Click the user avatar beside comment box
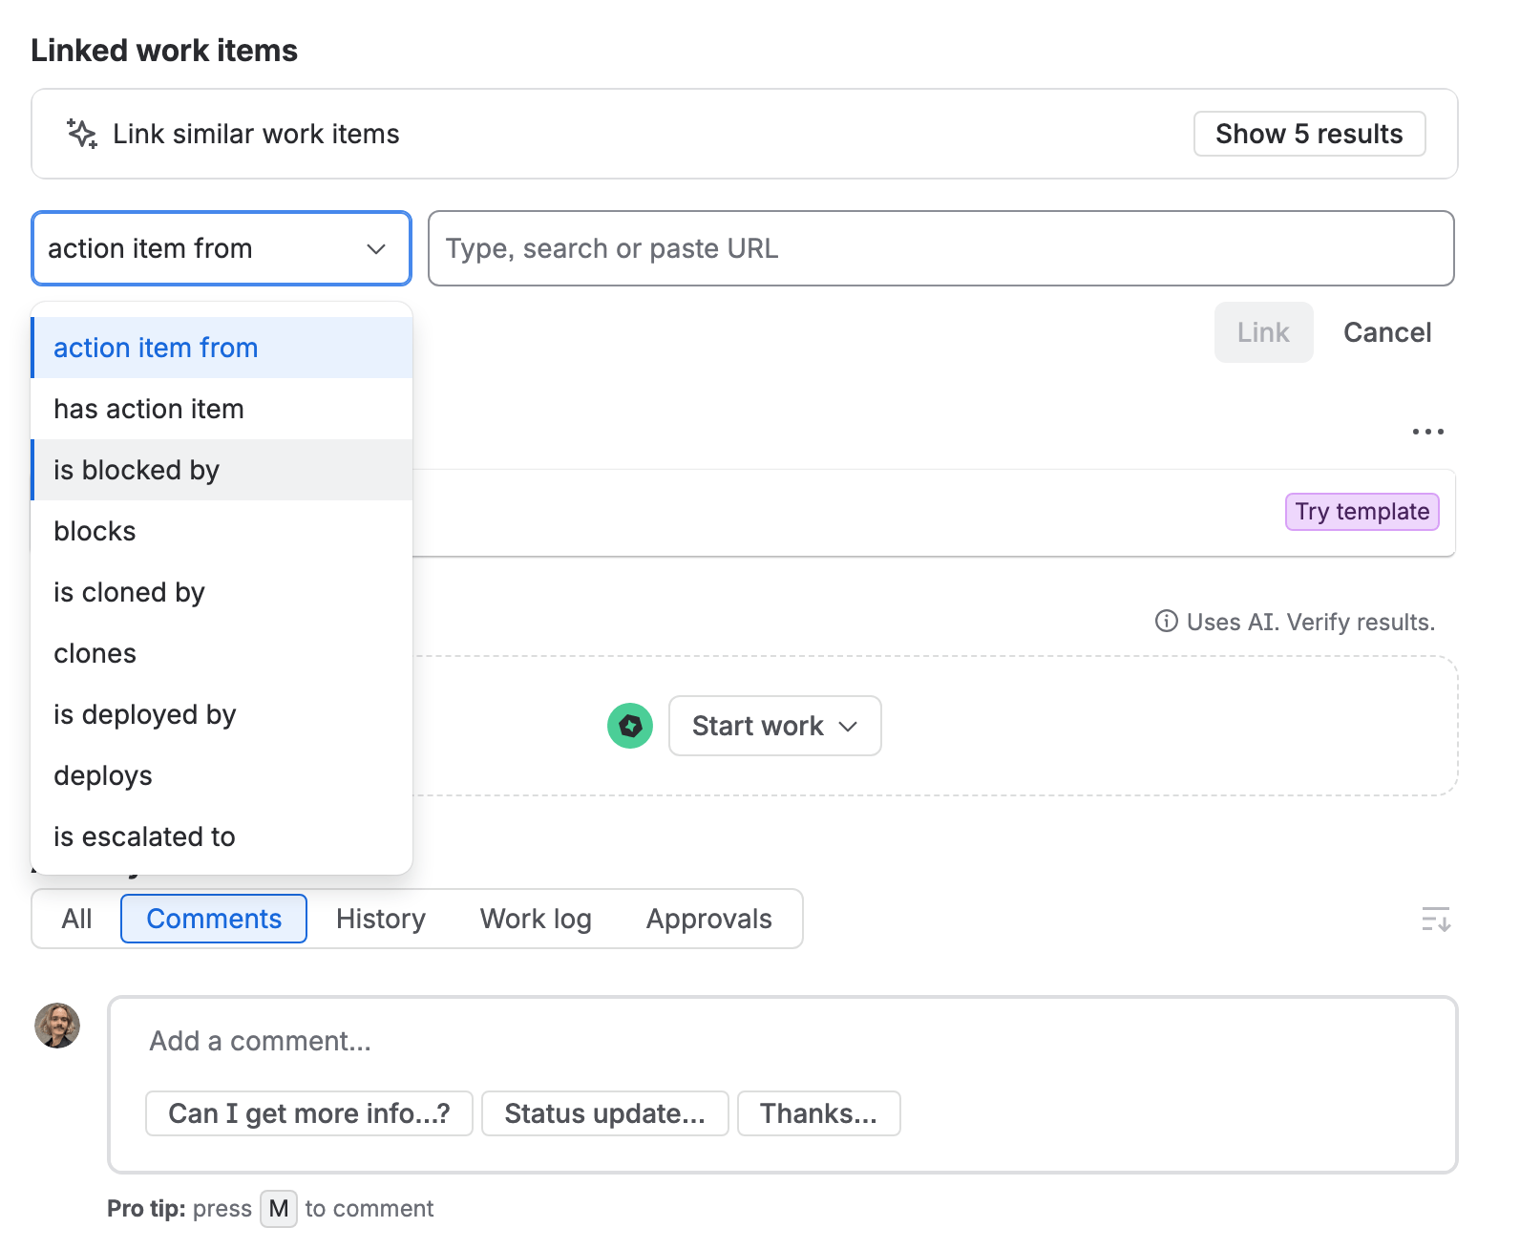Viewport: 1520px width, 1249px height. 57,1026
